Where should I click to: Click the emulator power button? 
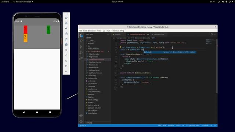pos(66,18)
